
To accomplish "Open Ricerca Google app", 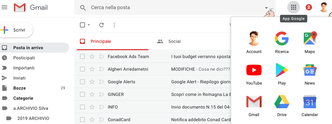I will coord(282,42).
